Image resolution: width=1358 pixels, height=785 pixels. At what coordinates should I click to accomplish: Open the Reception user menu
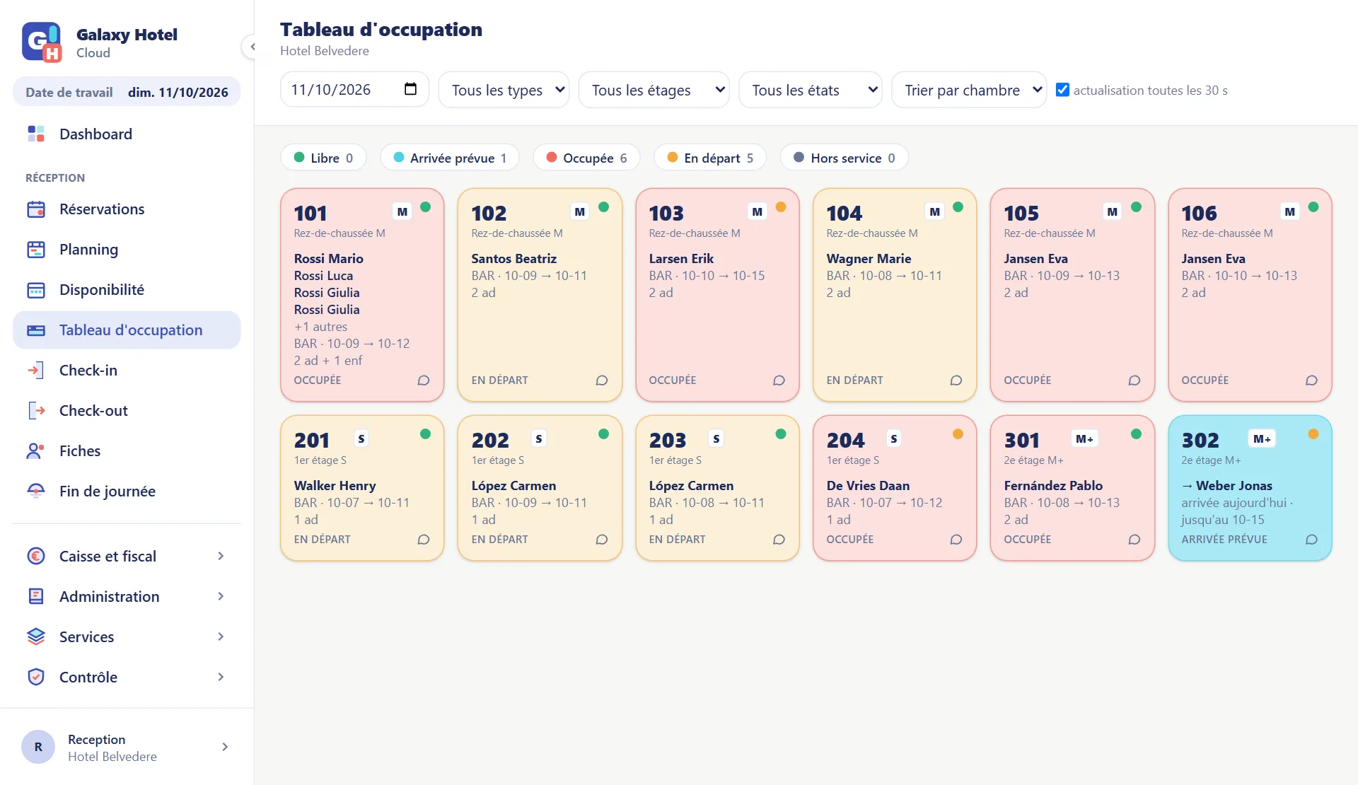127,747
